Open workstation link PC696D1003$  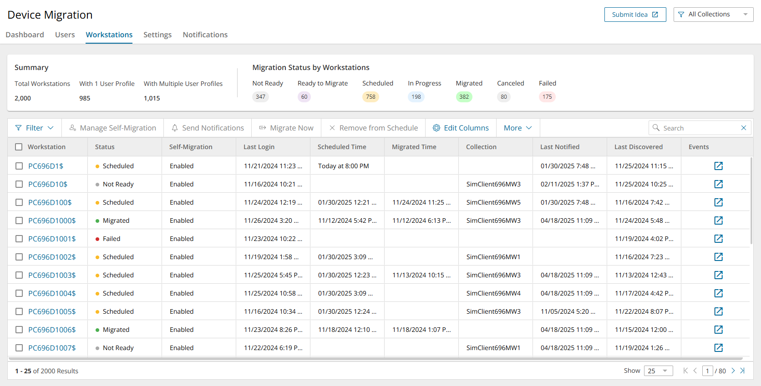[x=52, y=275]
